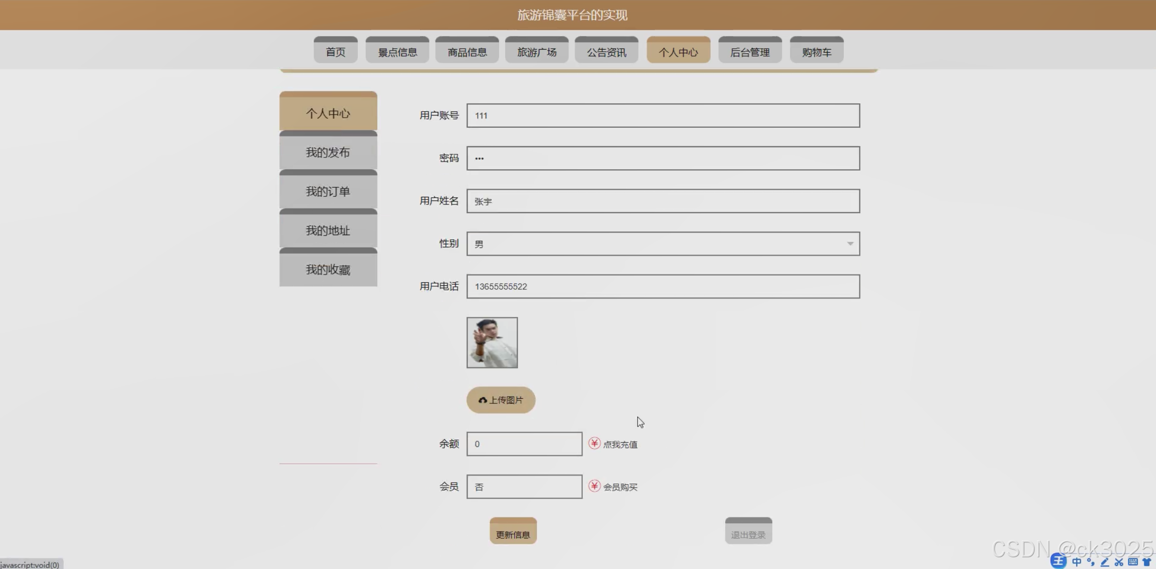Image resolution: width=1156 pixels, height=569 pixels.
Task: Open the IME soft keyboard icon
Action: click(1133, 562)
